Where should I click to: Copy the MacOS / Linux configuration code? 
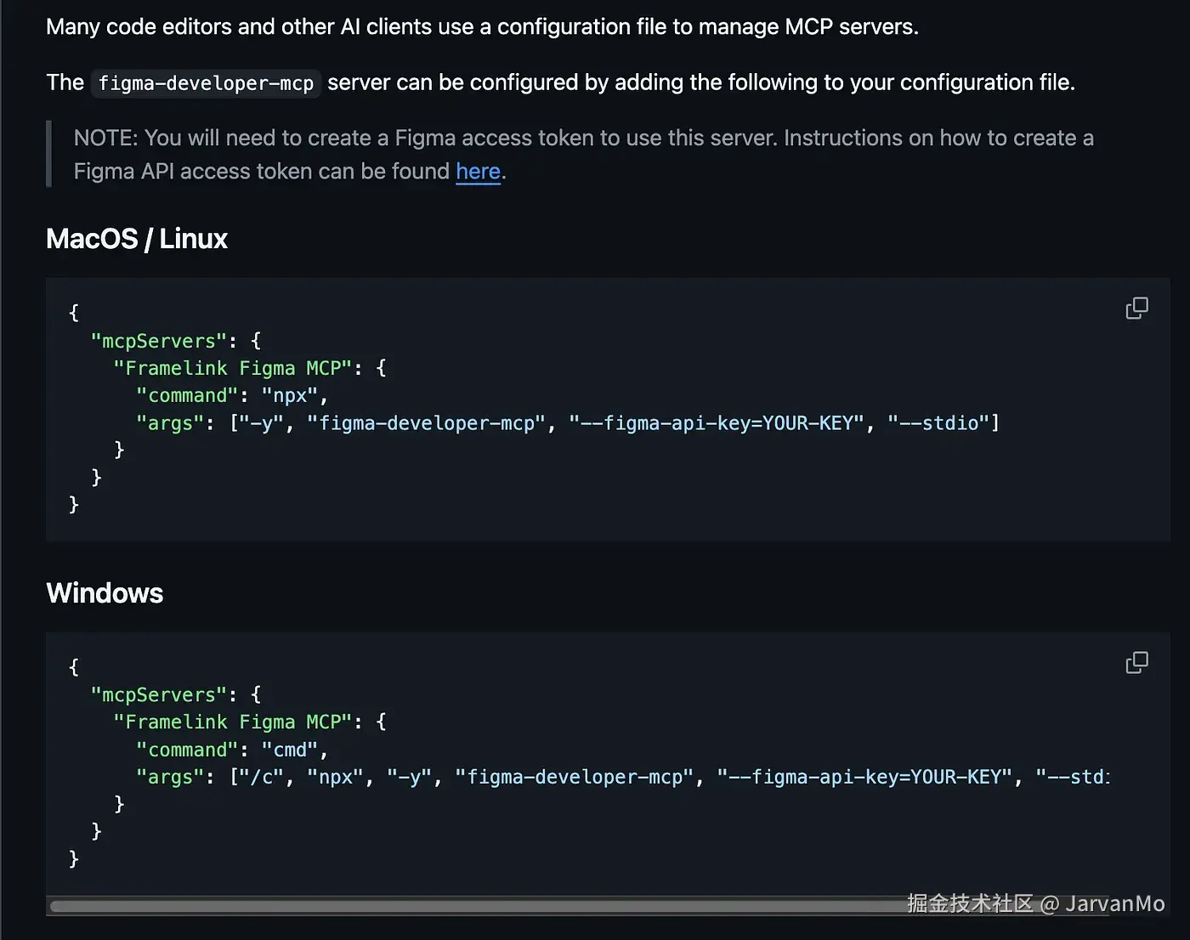pos(1136,308)
